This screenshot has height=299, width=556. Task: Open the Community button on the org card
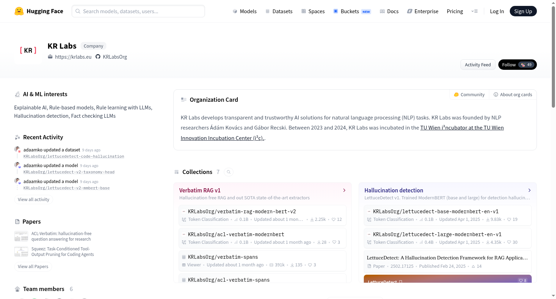pos(469,94)
